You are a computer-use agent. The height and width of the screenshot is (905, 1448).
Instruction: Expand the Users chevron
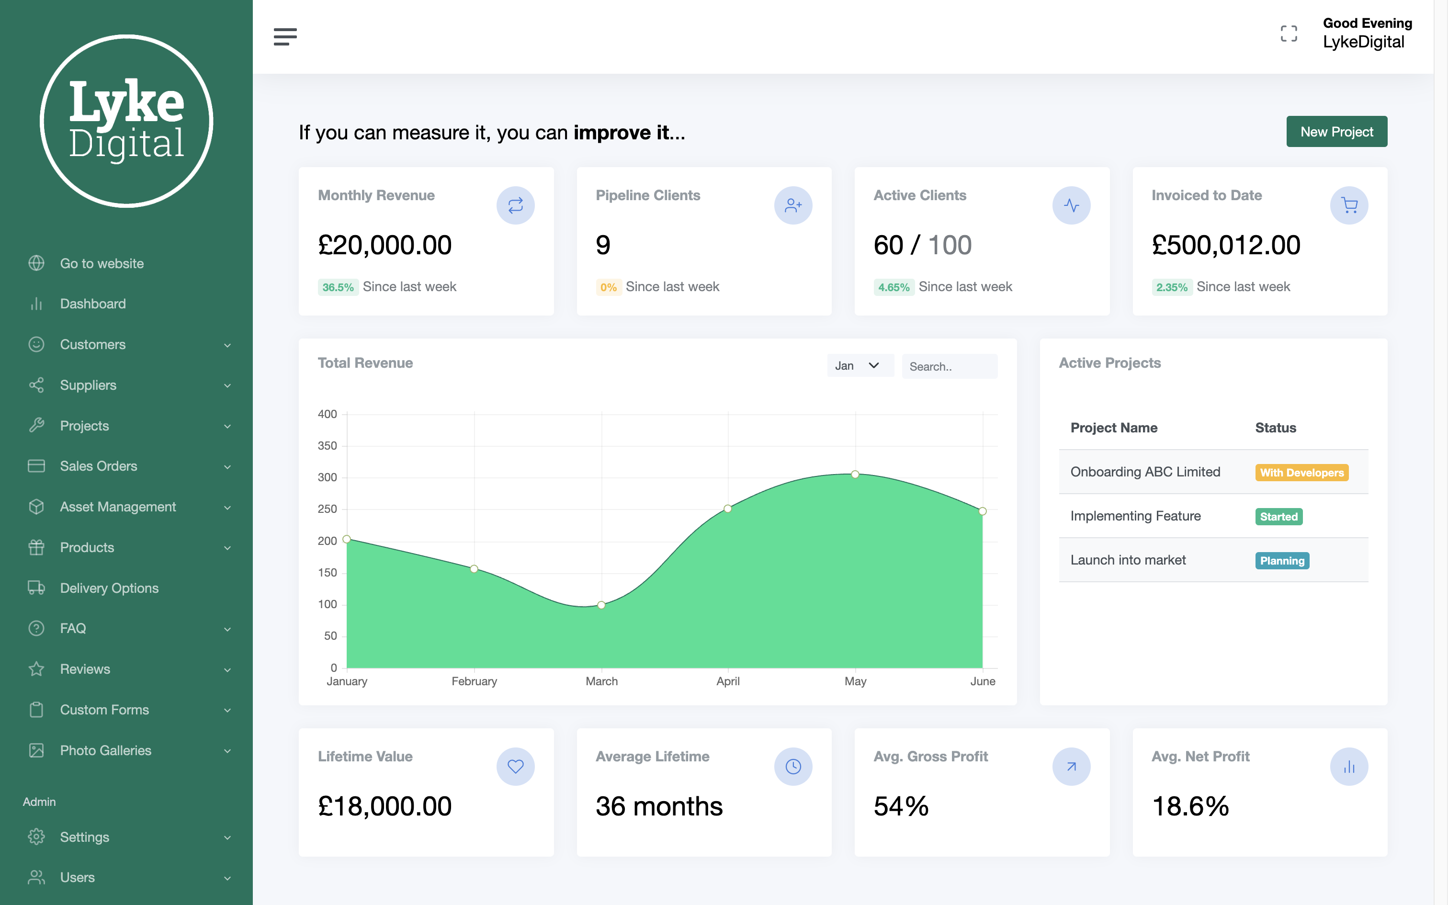(227, 878)
